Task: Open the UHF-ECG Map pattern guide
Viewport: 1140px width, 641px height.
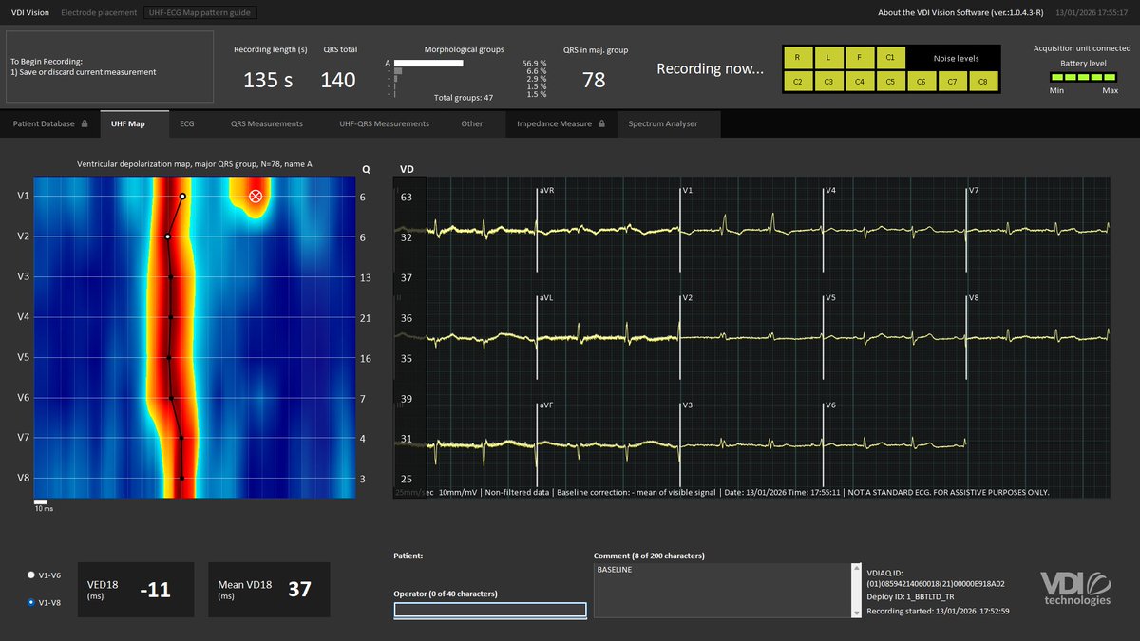Action: tap(199, 13)
